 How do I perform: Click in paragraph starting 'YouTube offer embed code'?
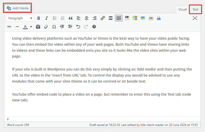click(102, 97)
